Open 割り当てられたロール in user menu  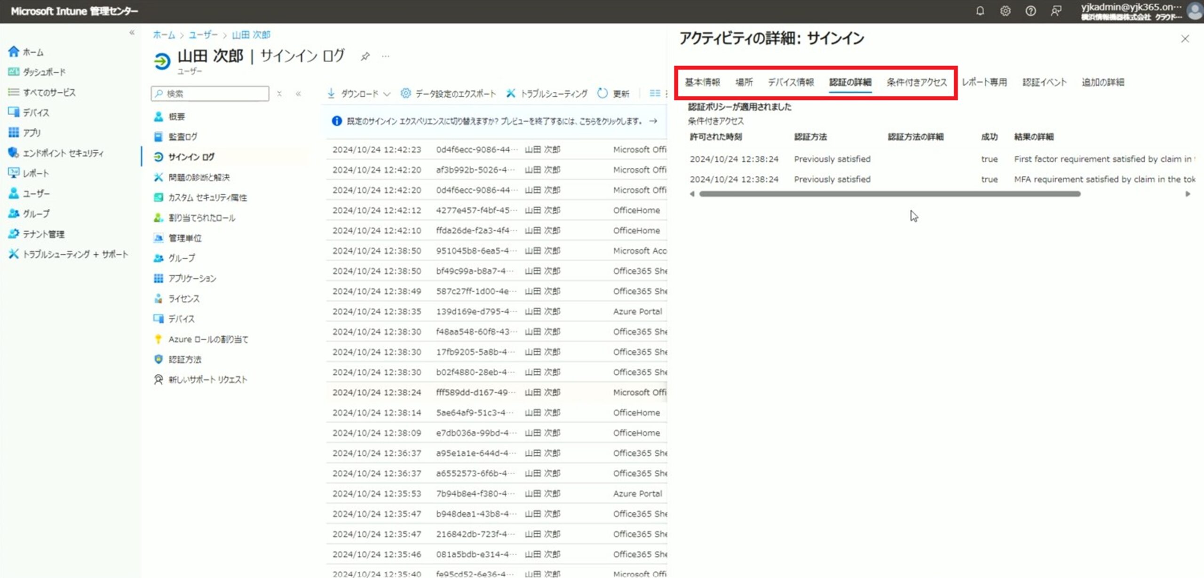tap(194, 218)
